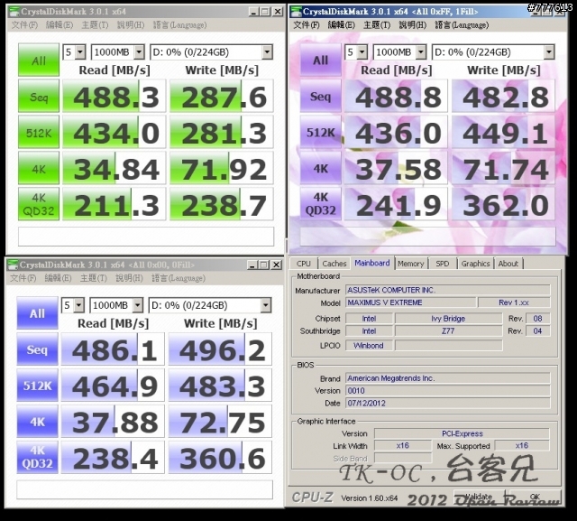Start Seq test in purple 1Fill window
This screenshot has width=577, height=521.
tap(321, 97)
